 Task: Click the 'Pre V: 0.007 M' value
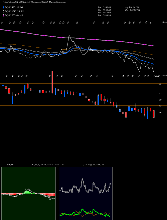(x=133, y=10)
